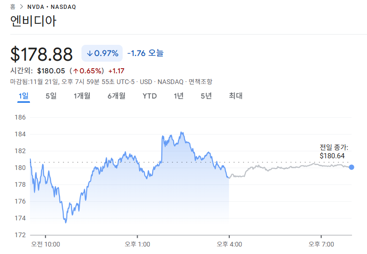
Task: Click the 오후 4:00 time axis label
Action: pyautogui.click(x=229, y=244)
